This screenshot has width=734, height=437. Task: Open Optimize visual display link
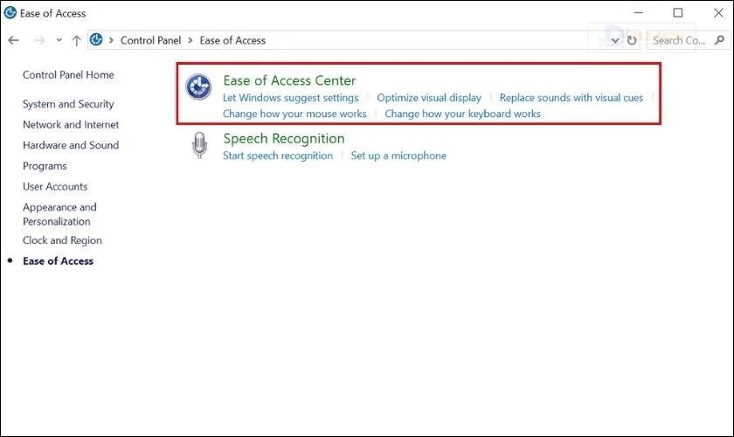tap(428, 98)
